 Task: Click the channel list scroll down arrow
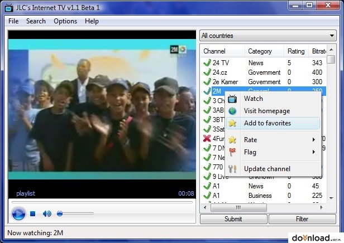click(332, 198)
